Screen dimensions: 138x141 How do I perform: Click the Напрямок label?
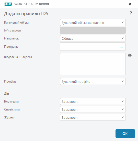point(11,38)
